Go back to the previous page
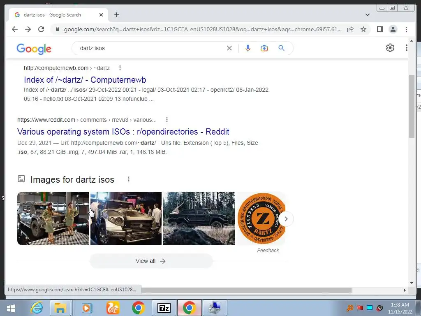Viewport: 421px width, 316px height. coord(15,29)
